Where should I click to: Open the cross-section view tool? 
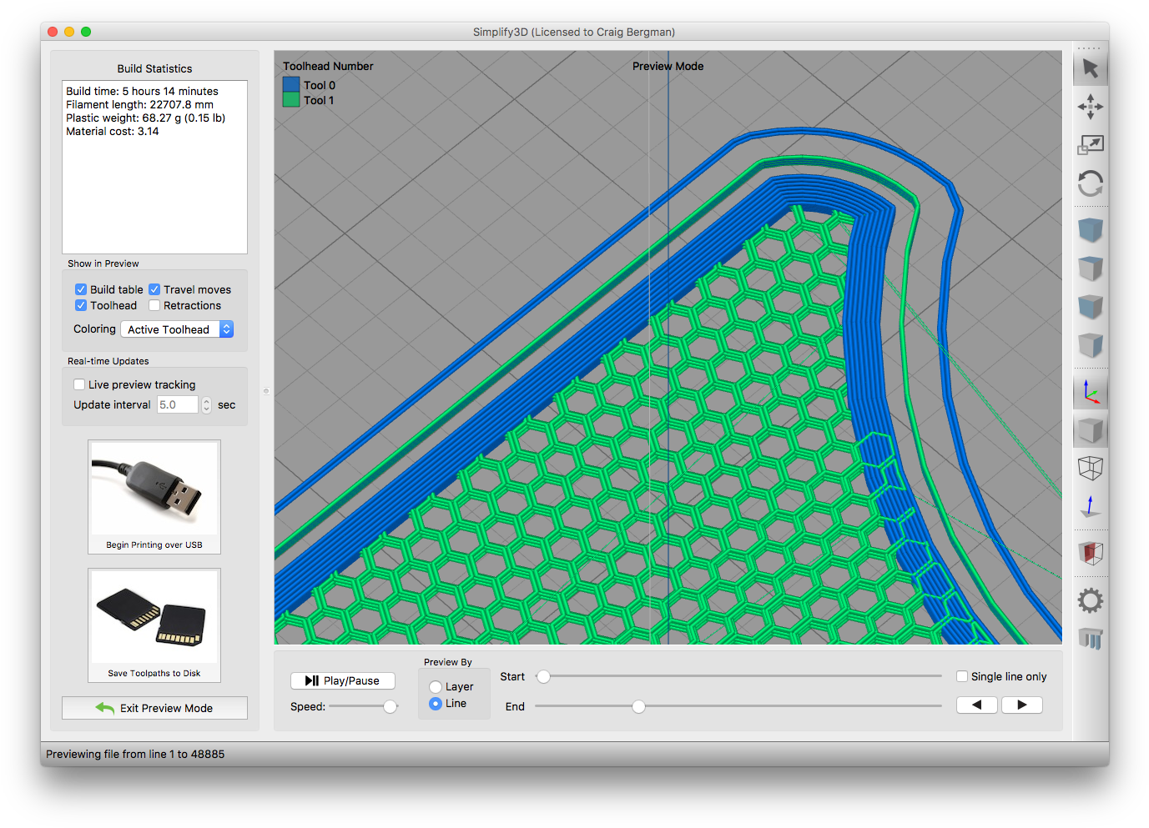pos(1091,552)
